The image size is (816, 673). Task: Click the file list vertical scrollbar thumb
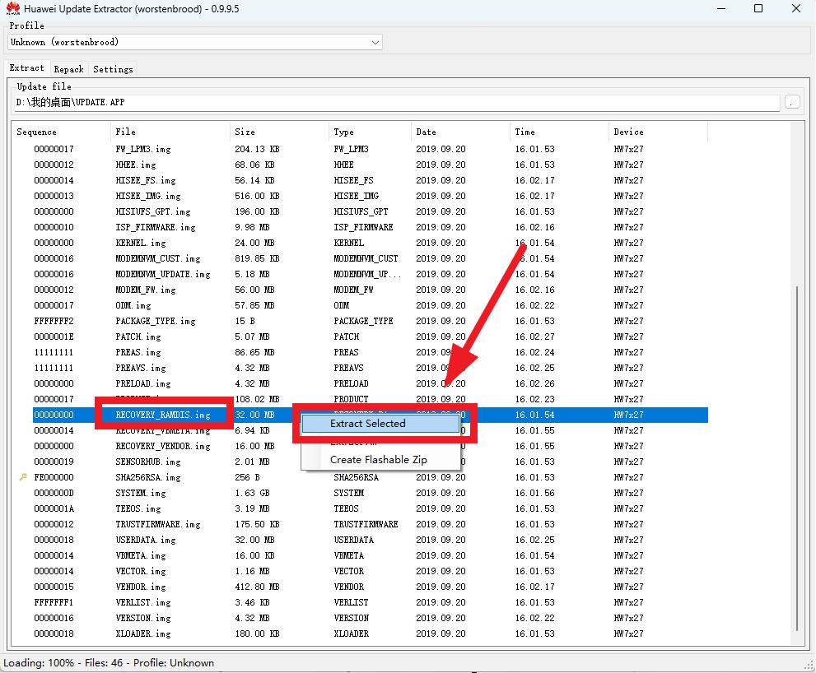[797, 457]
